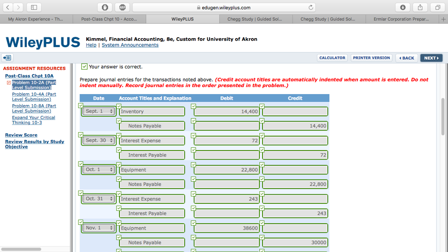Click the Inventory account title field
The width and height of the screenshot is (448, 252).
coord(152,112)
